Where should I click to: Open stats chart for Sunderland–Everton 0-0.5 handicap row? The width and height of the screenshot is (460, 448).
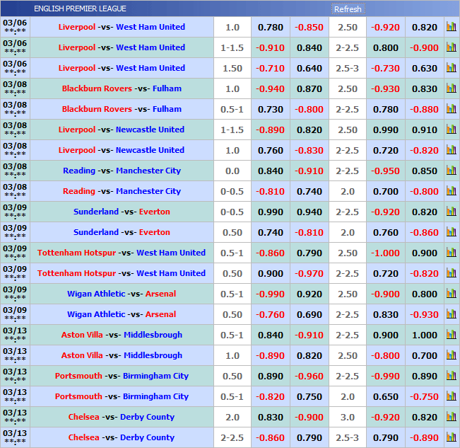(x=452, y=212)
